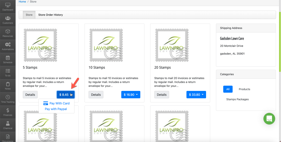Open the $ 8.45 price dropdown
This screenshot has width=281, height=142.
(66, 95)
